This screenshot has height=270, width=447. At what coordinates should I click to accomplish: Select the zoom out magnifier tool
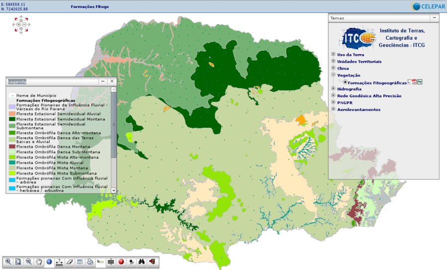pos(29,262)
